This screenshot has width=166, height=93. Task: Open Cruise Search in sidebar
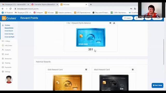tap(9, 31)
